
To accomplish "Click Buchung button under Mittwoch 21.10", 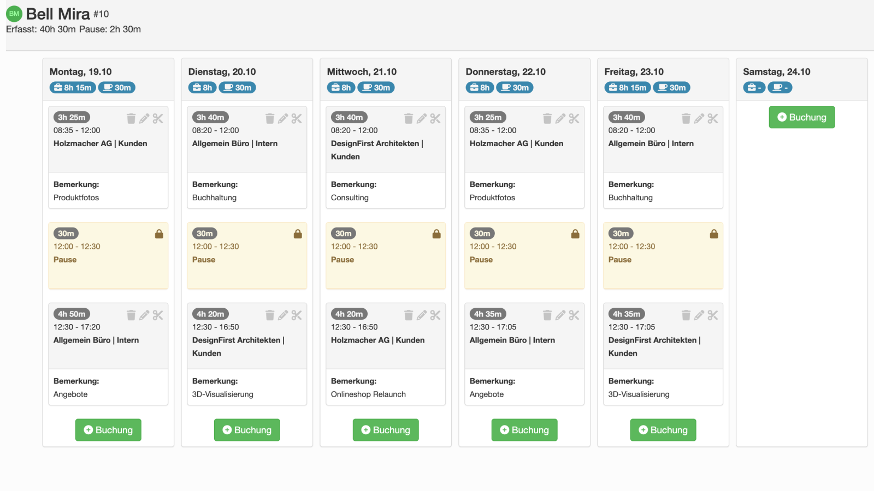I will 386,430.
